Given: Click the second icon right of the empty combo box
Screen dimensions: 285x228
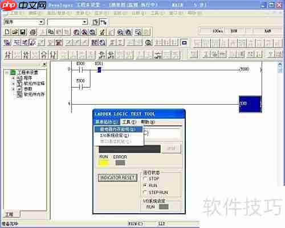Looking at the screenshot, I should (104, 22).
